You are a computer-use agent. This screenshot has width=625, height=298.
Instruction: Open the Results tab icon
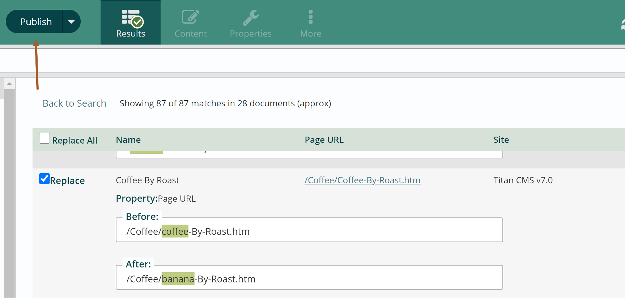tap(132, 18)
